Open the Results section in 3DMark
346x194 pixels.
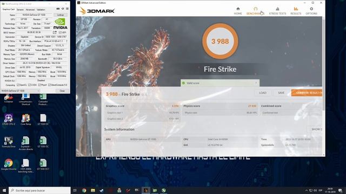coord(296,11)
